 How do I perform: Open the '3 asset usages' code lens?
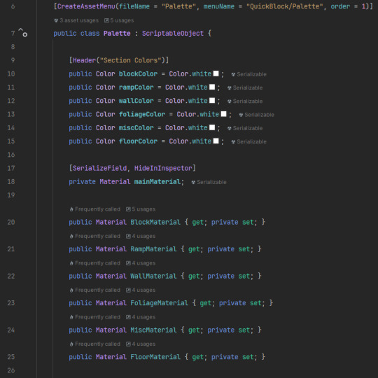[76, 20]
